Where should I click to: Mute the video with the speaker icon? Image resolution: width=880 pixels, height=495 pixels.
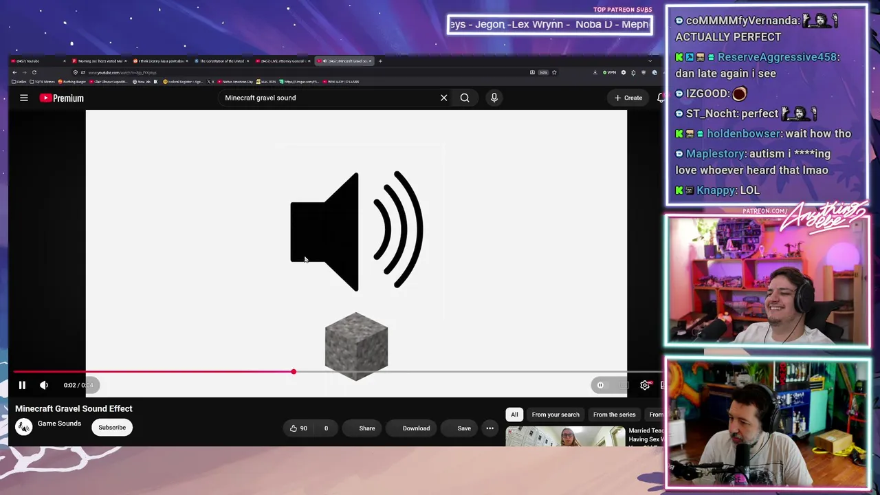[44, 386]
